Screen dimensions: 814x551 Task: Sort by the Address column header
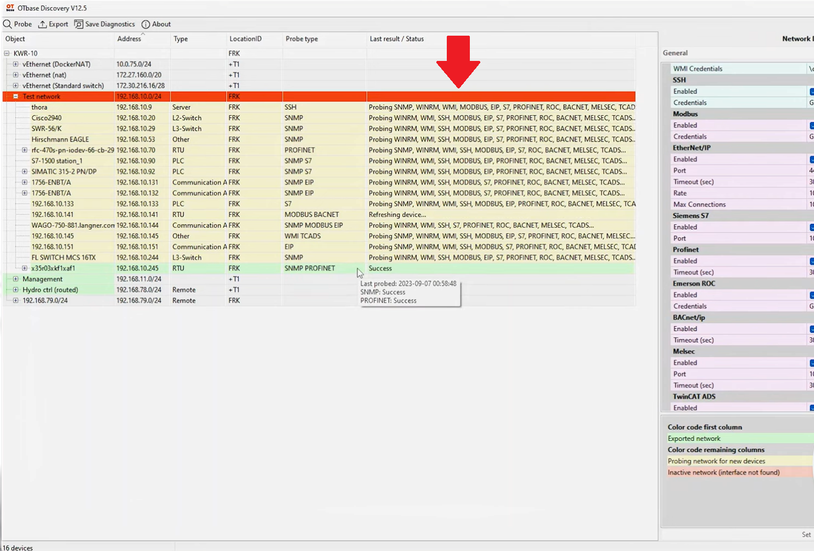coord(142,39)
